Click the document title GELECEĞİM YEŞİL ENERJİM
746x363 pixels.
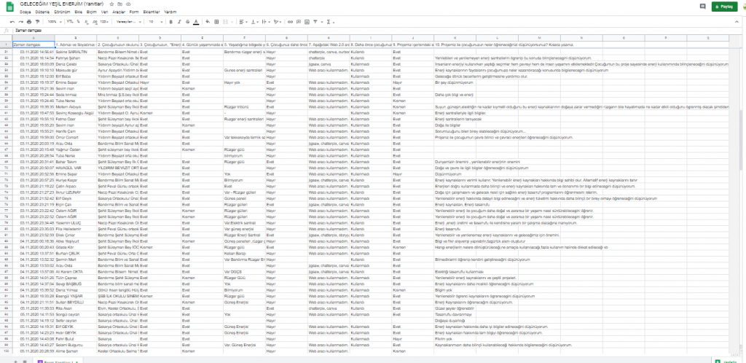(61, 4)
